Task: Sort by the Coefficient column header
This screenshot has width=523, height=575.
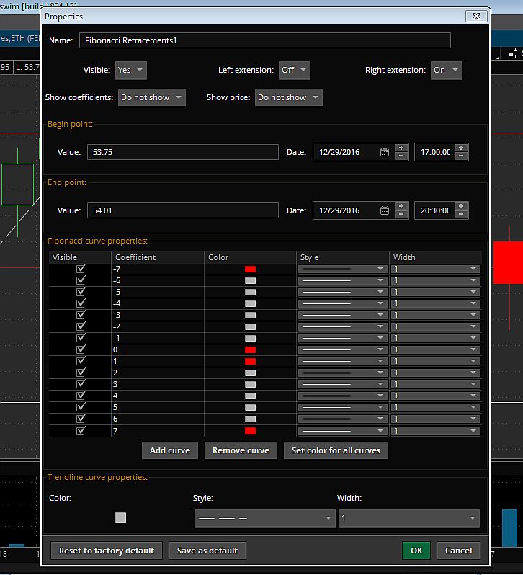Action: [x=158, y=257]
